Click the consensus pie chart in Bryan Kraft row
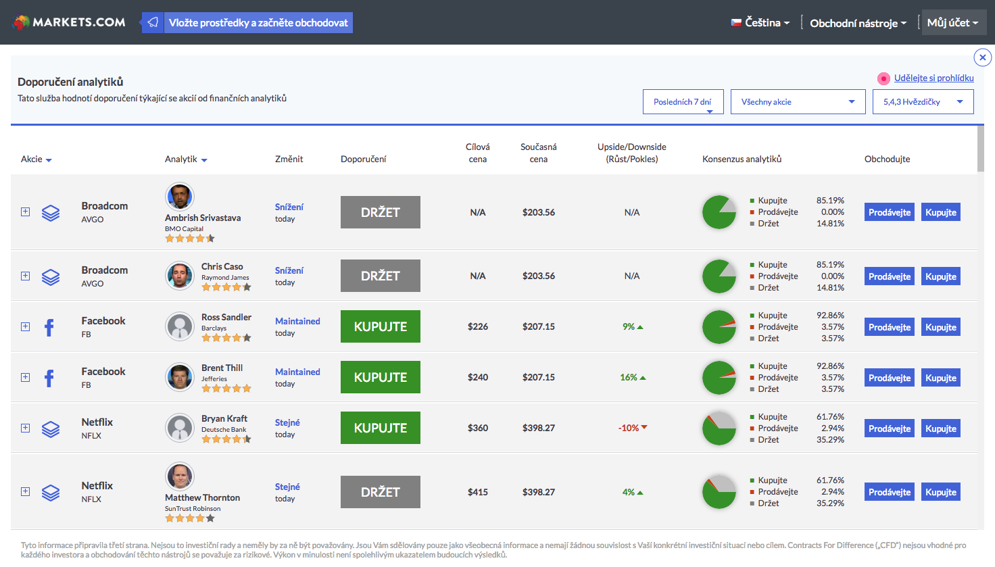Screen dimensions: 995x567 click(719, 428)
